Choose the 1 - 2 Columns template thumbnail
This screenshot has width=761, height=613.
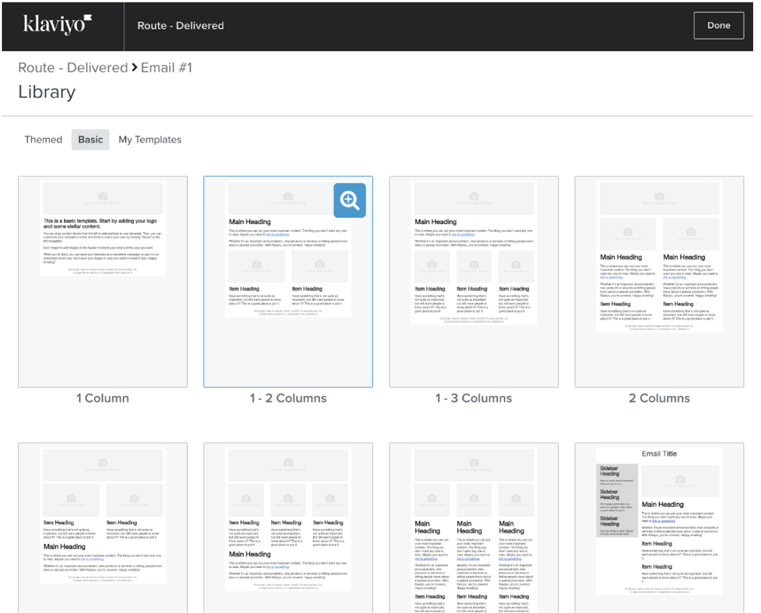pyautogui.click(x=288, y=282)
